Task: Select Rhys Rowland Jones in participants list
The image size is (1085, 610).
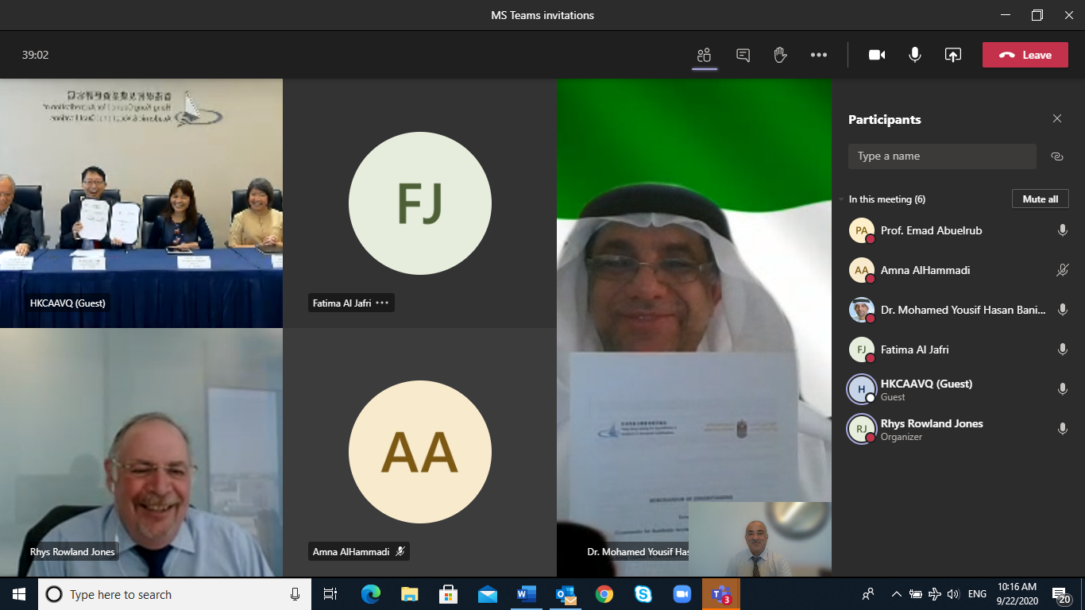Action: click(931, 429)
